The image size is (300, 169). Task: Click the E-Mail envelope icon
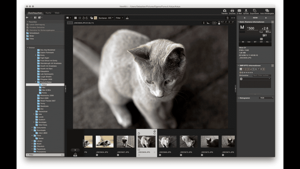coord(239,11)
